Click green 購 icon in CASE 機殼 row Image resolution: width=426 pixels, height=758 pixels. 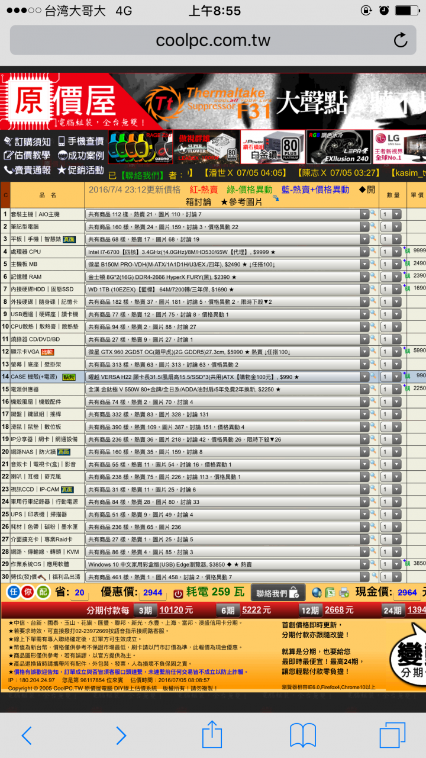408,376
